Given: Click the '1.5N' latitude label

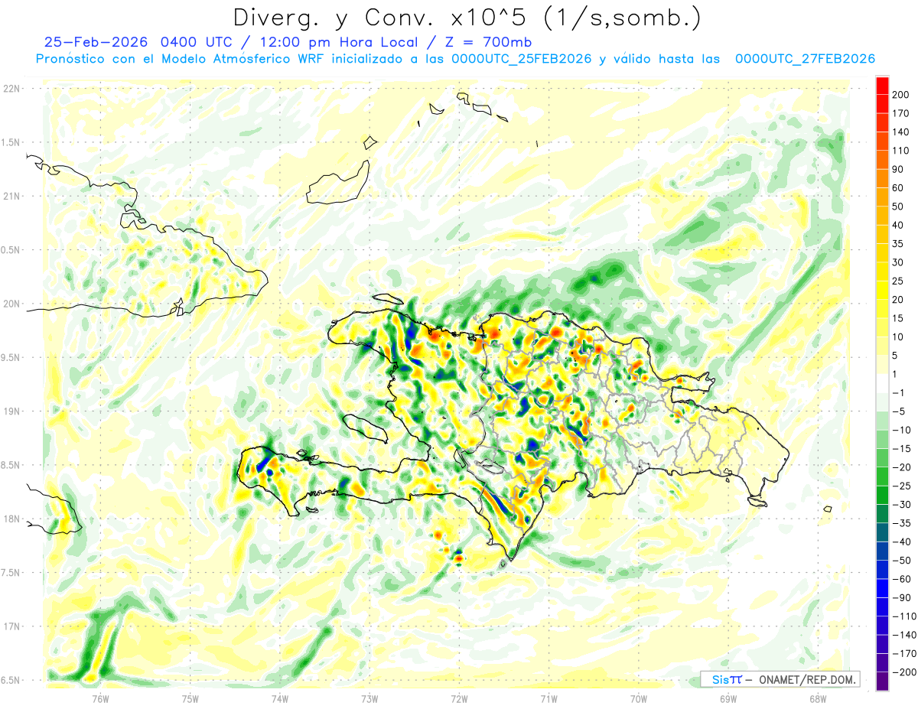Looking at the screenshot, I should pyautogui.click(x=11, y=142).
